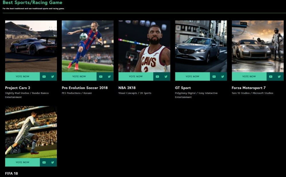Open YouTube video for Project Cars 2
Viewport: 286px width, 177px height.
[x=44, y=77]
